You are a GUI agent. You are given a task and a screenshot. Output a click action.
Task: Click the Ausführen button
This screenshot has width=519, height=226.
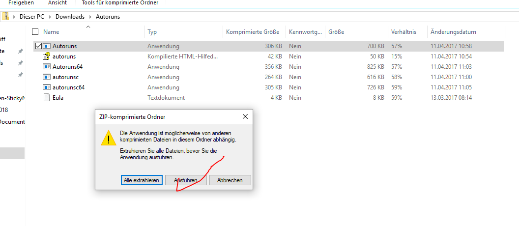point(186,180)
